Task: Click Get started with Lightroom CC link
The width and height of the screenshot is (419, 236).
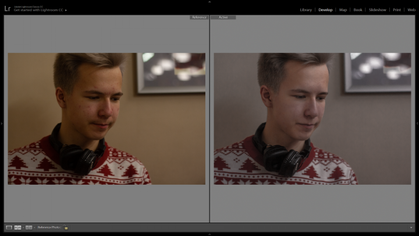Action: click(x=38, y=10)
